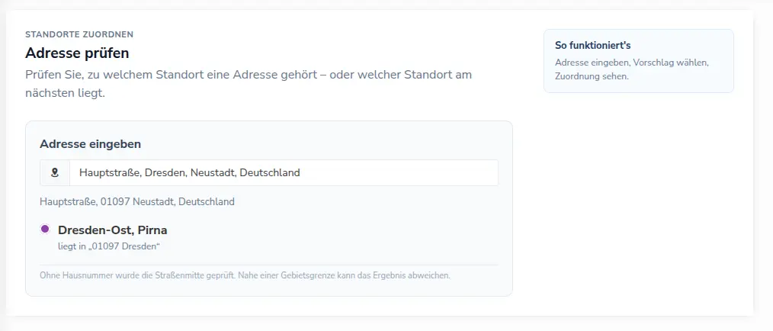Select the Dresden-Ost, Pirna result title

[x=112, y=230]
